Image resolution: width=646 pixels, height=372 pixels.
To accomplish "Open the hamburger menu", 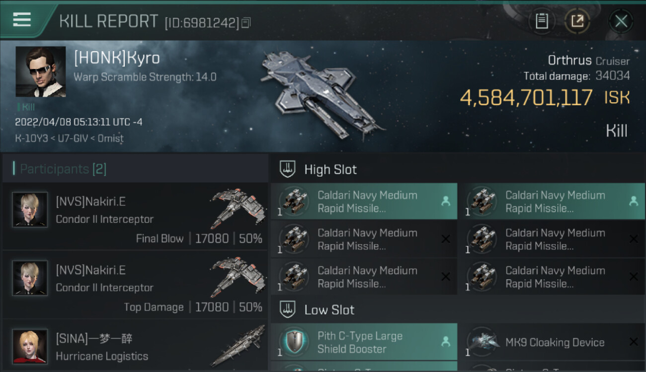I will (22, 20).
